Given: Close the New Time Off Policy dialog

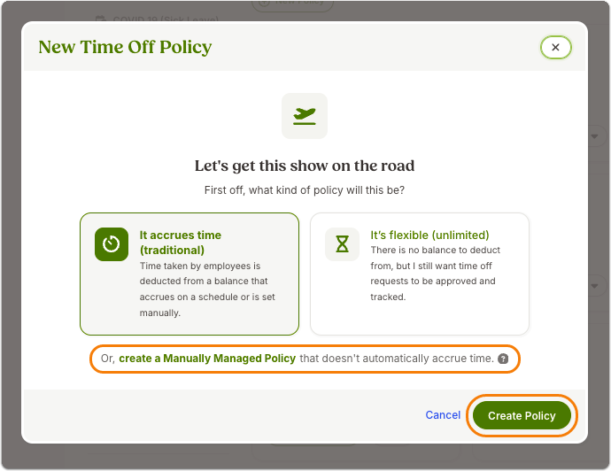Looking at the screenshot, I should (555, 47).
